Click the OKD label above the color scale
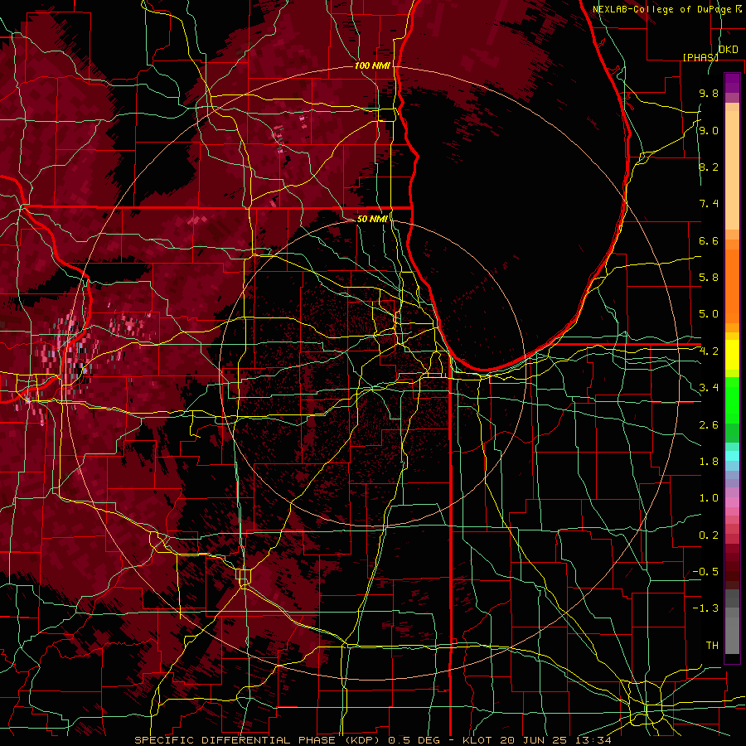The height and width of the screenshot is (746, 746). (728, 50)
